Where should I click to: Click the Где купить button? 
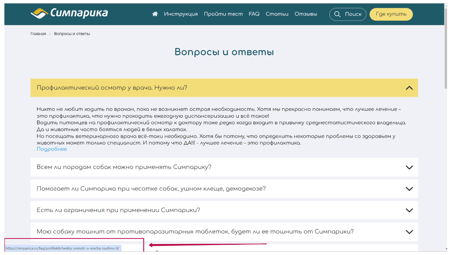(391, 14)
